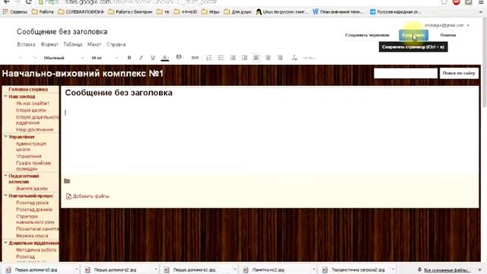Center-align the text
487x274 pixels.
click(268, 58)
